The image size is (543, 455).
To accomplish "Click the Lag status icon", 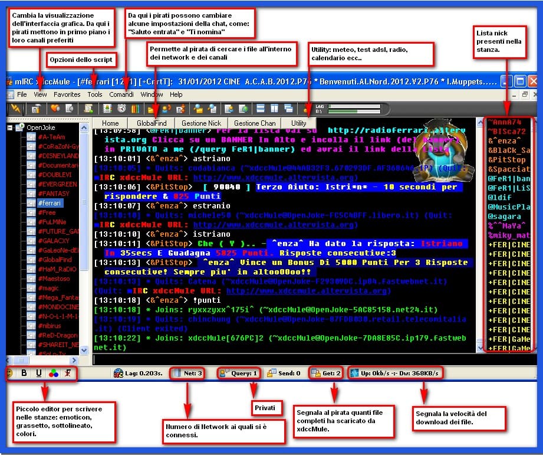I will point(119,373).
